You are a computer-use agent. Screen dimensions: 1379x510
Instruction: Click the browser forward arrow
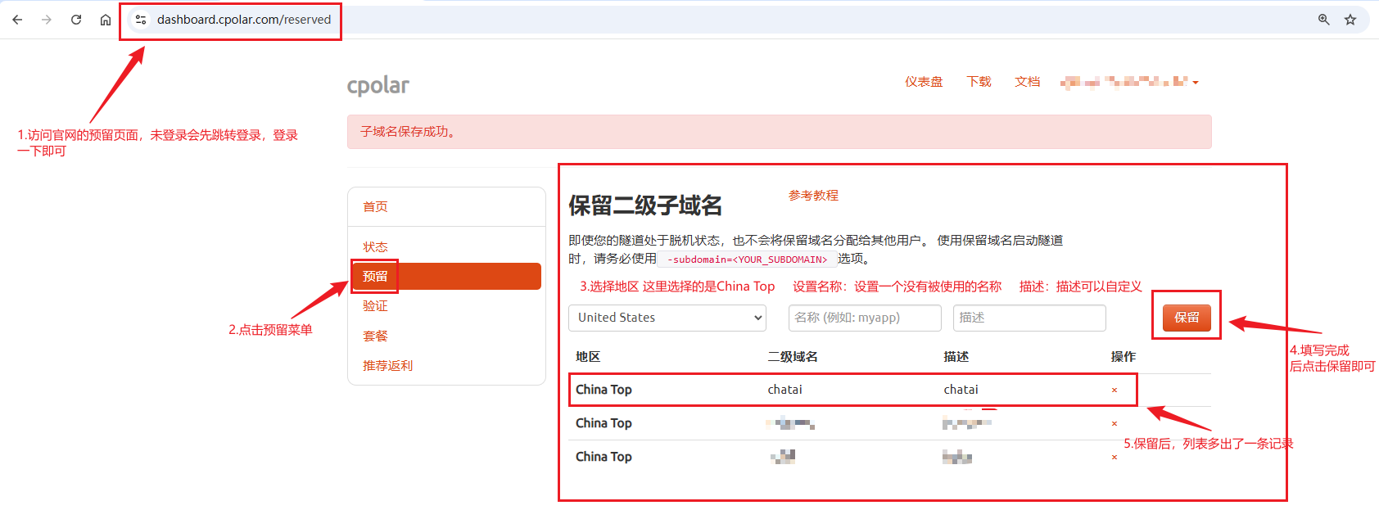pyautogui.click(x=47, y=20)
